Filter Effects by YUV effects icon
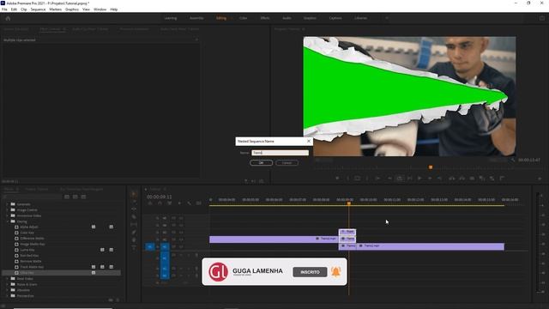This screenshot has width=549, height=309. pyautogui.click(x=84, y=197)
